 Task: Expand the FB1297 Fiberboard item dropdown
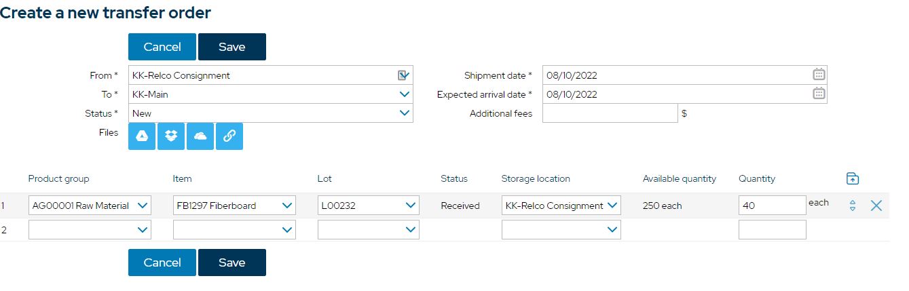click(234, 206)
